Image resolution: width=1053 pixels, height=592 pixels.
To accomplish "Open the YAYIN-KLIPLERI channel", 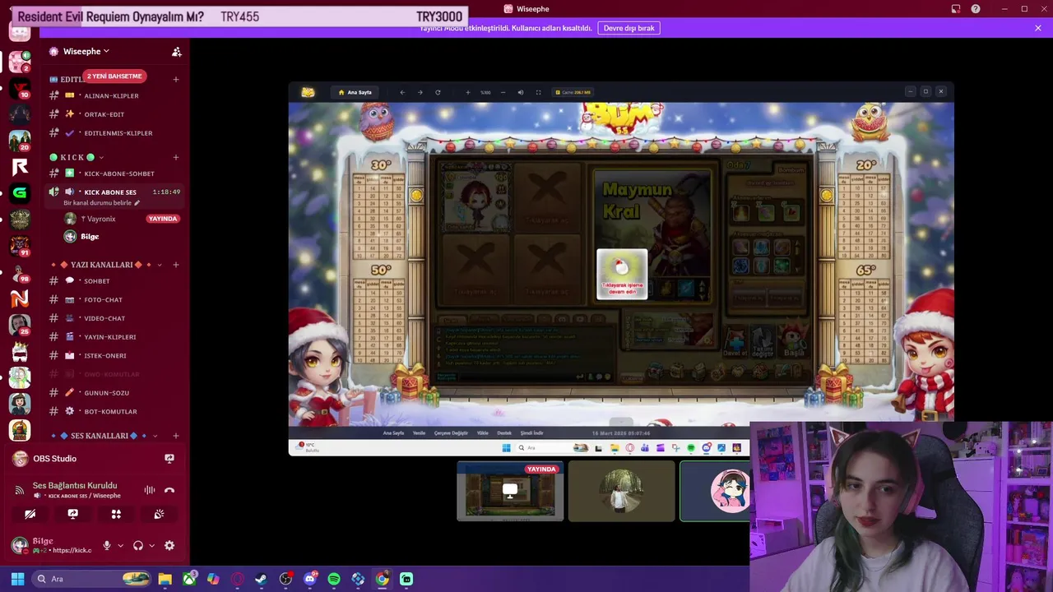I will [x=115, y=337].
